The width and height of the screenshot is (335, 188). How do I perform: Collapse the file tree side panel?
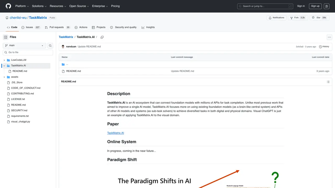(5, 37)
